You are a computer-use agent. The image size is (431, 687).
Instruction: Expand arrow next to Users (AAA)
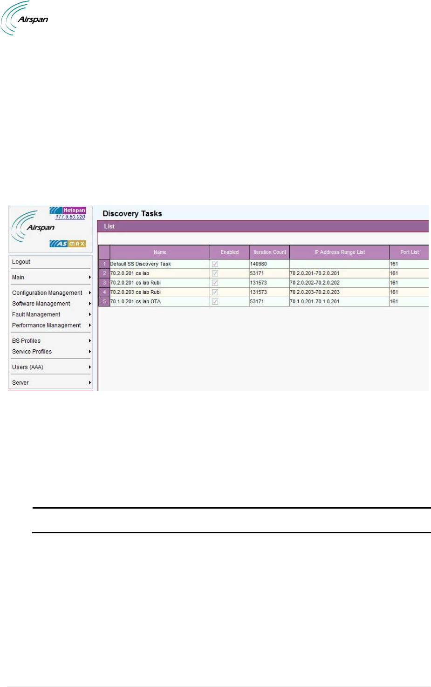click(89, 367)
